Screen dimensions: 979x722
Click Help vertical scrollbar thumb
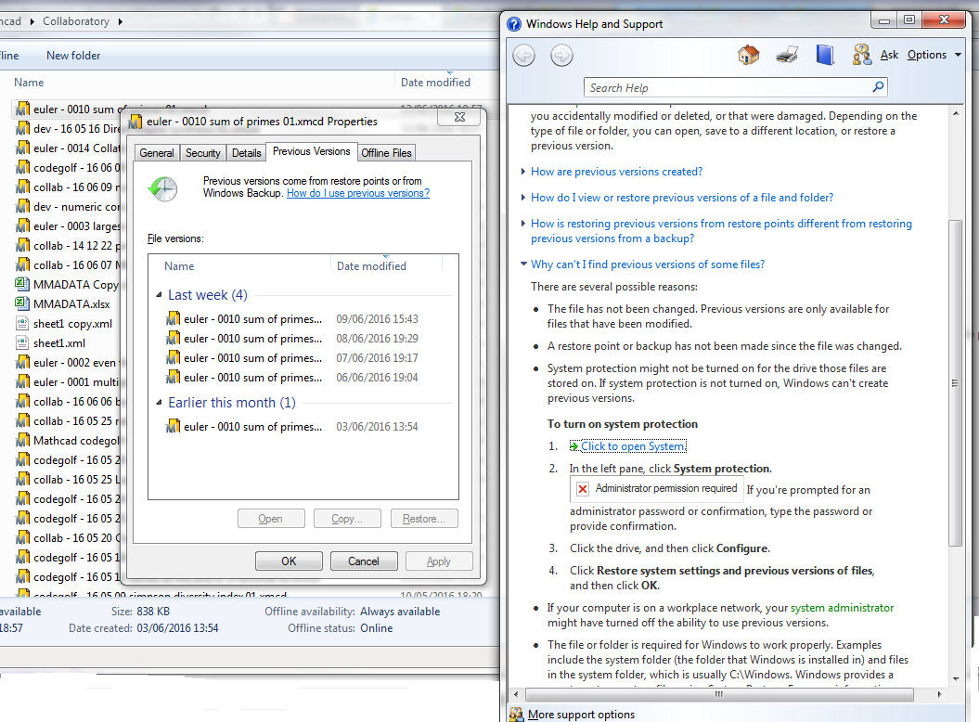pyautogui.click(x=955, y=383)
